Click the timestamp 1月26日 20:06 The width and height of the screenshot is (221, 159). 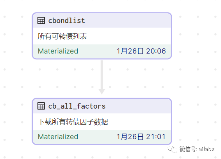(x=141, y=51)
